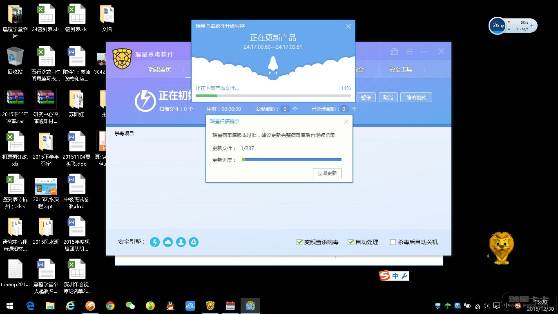Select the 苏阳红 folder on the desktop

[x=76, y=104]
